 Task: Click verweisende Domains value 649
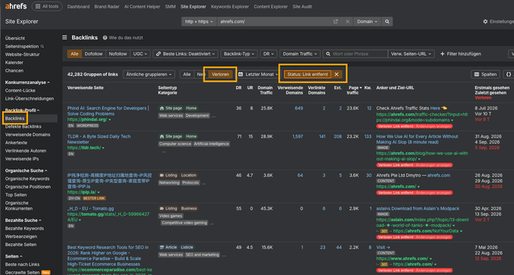pyautogui.click(x=299, y=108)
